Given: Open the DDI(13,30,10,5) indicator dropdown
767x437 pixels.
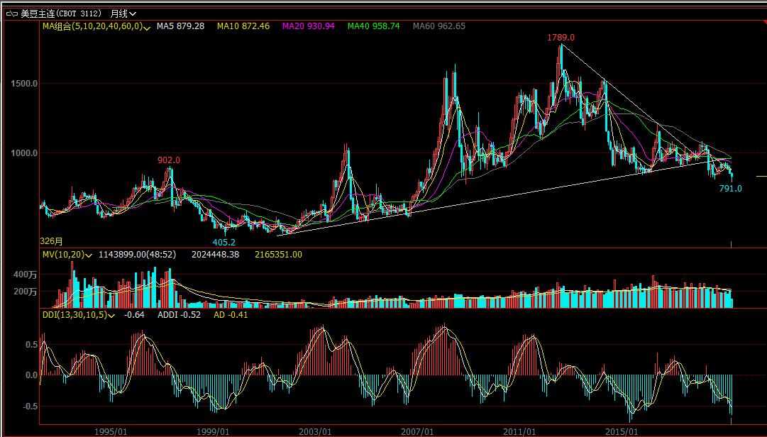Looking at the screenshot, I should pyautogui.click(x=112, y=315).
